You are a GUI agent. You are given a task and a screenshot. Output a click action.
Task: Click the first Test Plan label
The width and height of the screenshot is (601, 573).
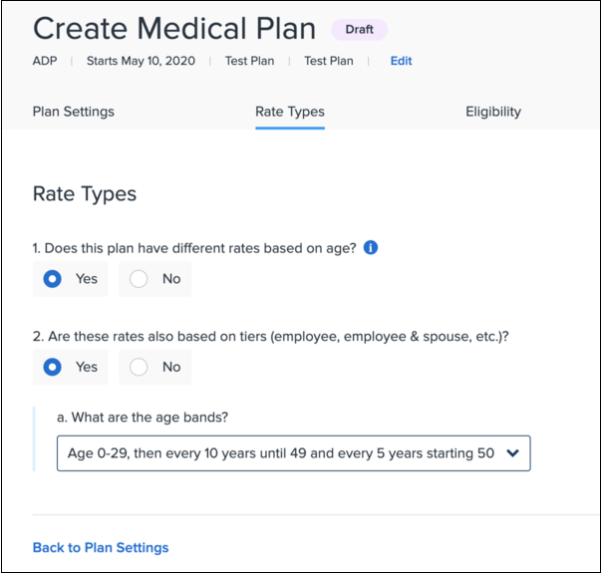tap(249, 61)
